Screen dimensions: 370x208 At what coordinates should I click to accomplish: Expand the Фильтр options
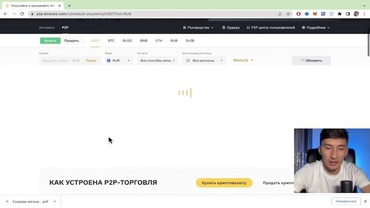[x=243, y=60]
